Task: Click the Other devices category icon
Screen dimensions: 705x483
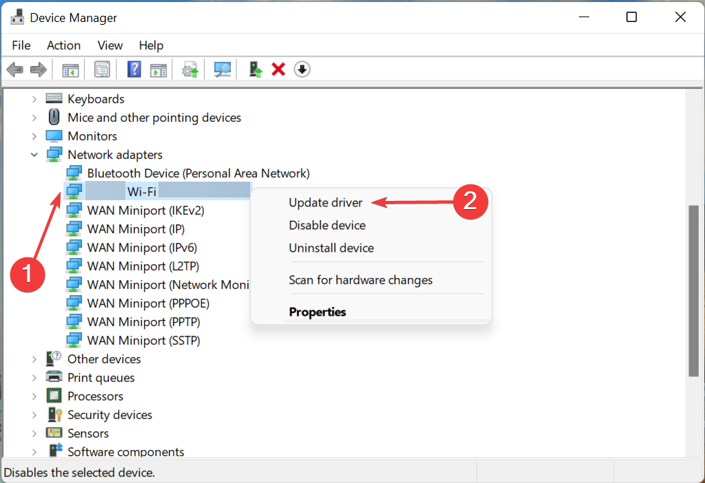Action: point(54,358)
